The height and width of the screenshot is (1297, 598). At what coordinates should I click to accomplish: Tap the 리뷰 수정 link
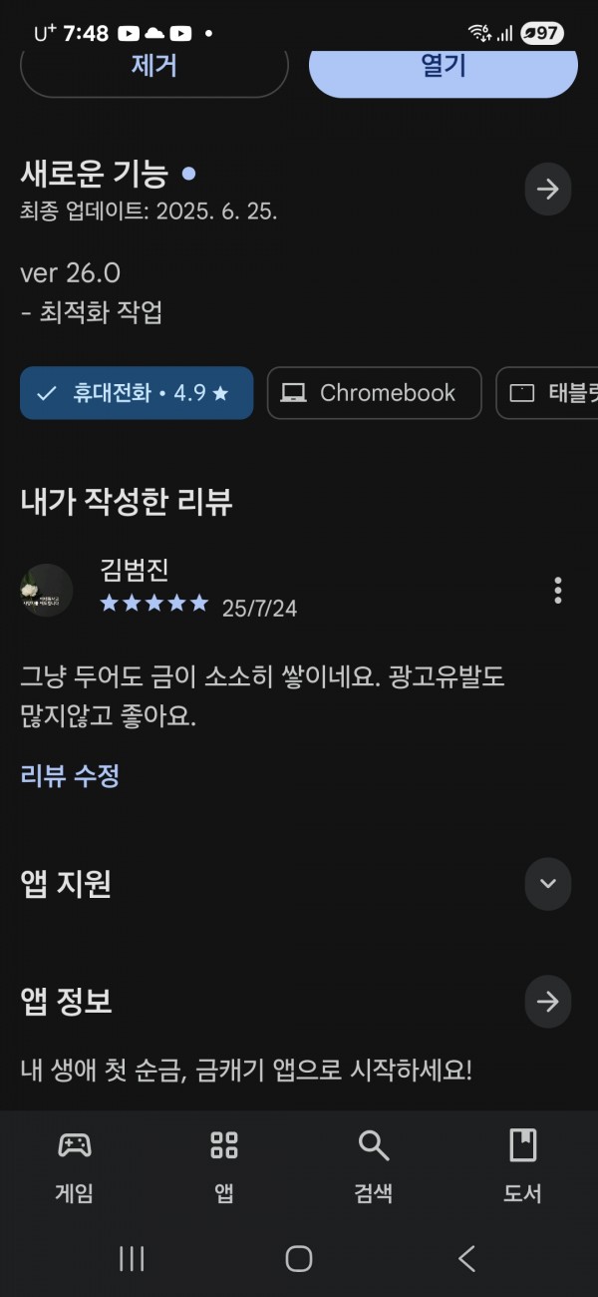tap(70, 775)
